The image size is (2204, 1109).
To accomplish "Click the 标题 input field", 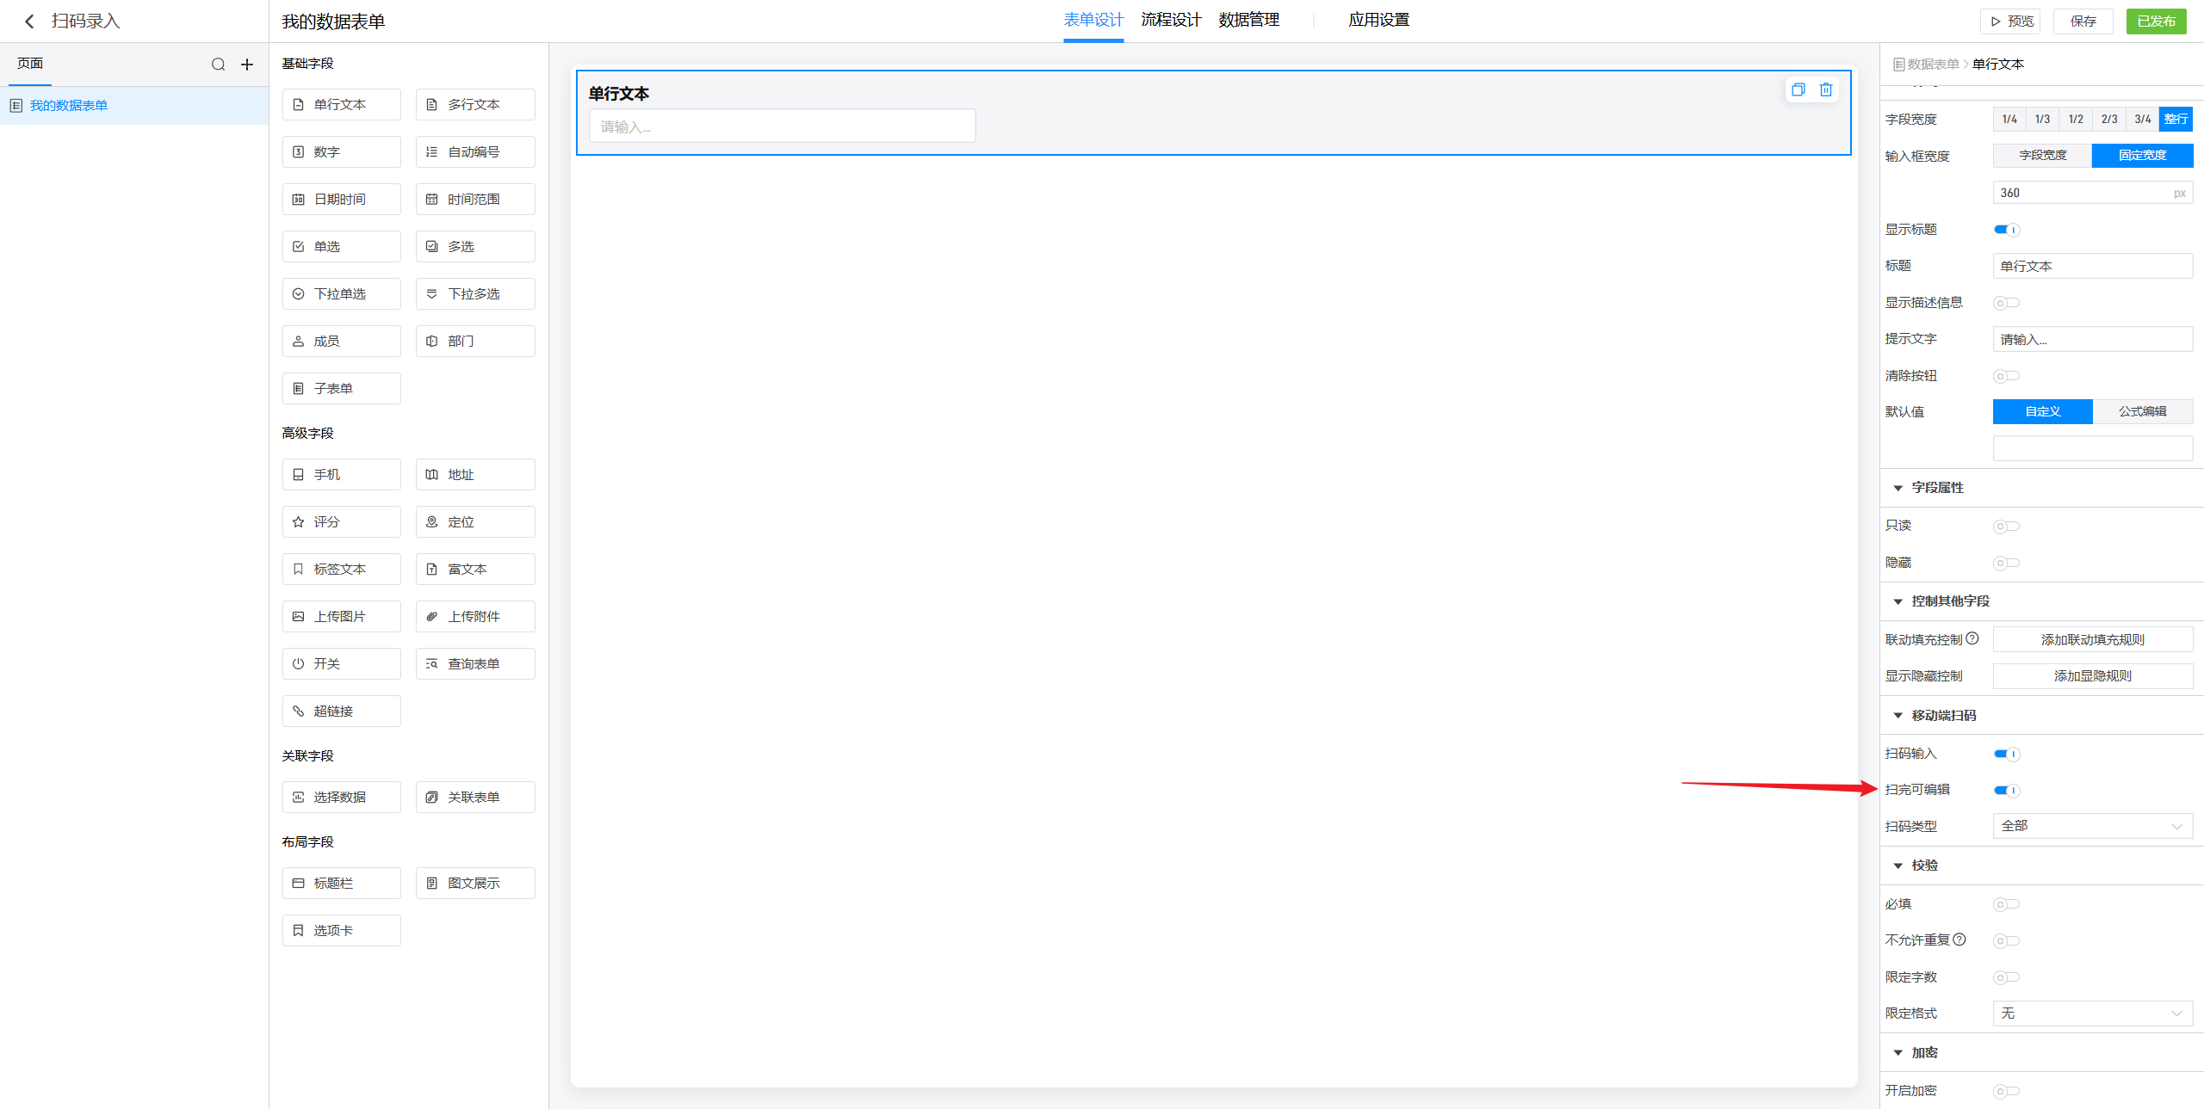I will [2092, 267].
